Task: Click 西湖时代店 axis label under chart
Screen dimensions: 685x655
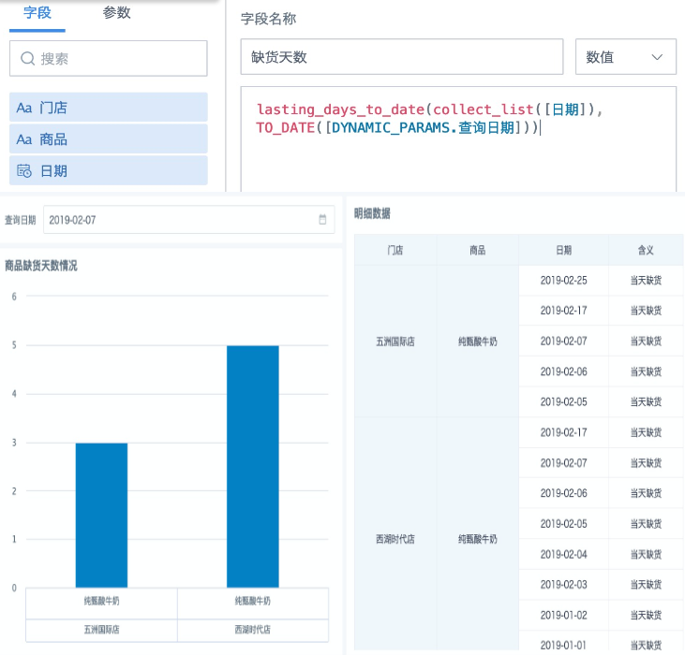Action: [252, 630]
